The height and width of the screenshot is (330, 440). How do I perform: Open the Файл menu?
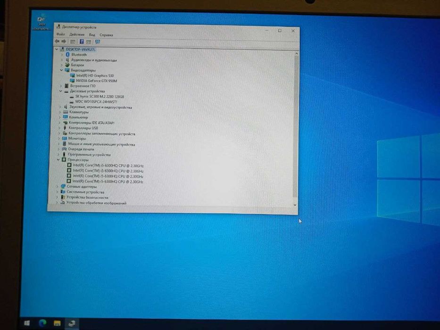(x=60, y=34)
